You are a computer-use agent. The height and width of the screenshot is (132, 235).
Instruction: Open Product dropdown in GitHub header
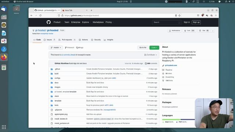(x=58, y=22)
